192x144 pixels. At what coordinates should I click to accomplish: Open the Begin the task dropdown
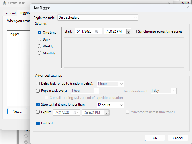pyautogui.click(x=98, y=18)
